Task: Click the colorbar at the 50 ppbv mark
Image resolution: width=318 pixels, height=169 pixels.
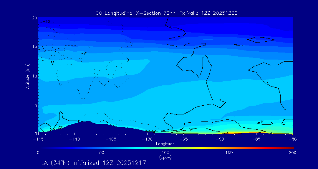Action: point(102,147)
